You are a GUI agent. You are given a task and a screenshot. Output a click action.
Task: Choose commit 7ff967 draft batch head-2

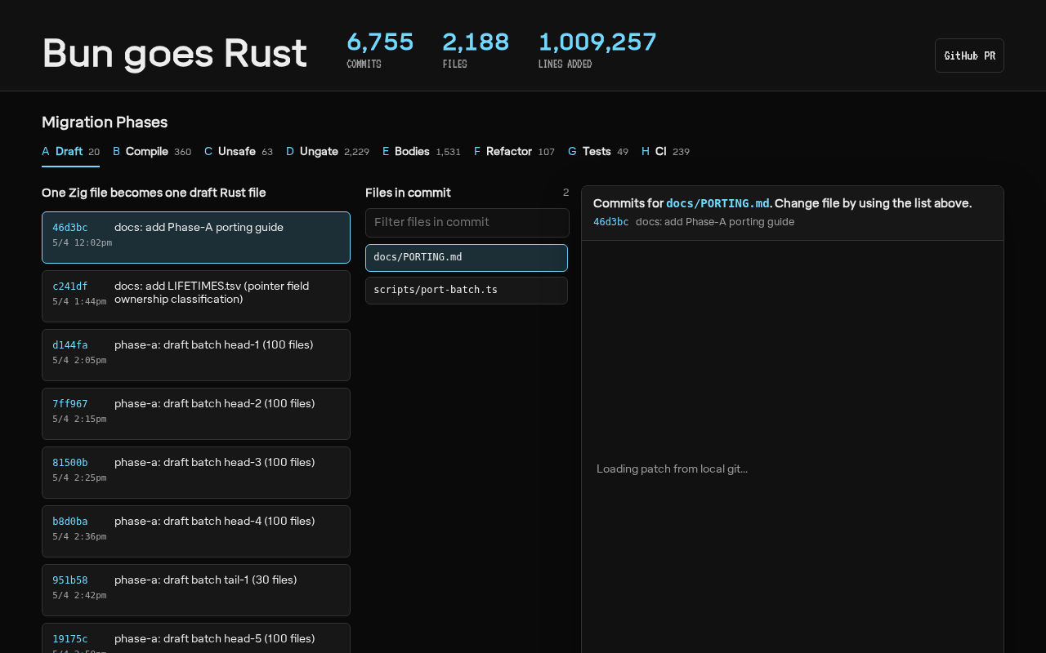pyautogui.click(x=196, y=414)
